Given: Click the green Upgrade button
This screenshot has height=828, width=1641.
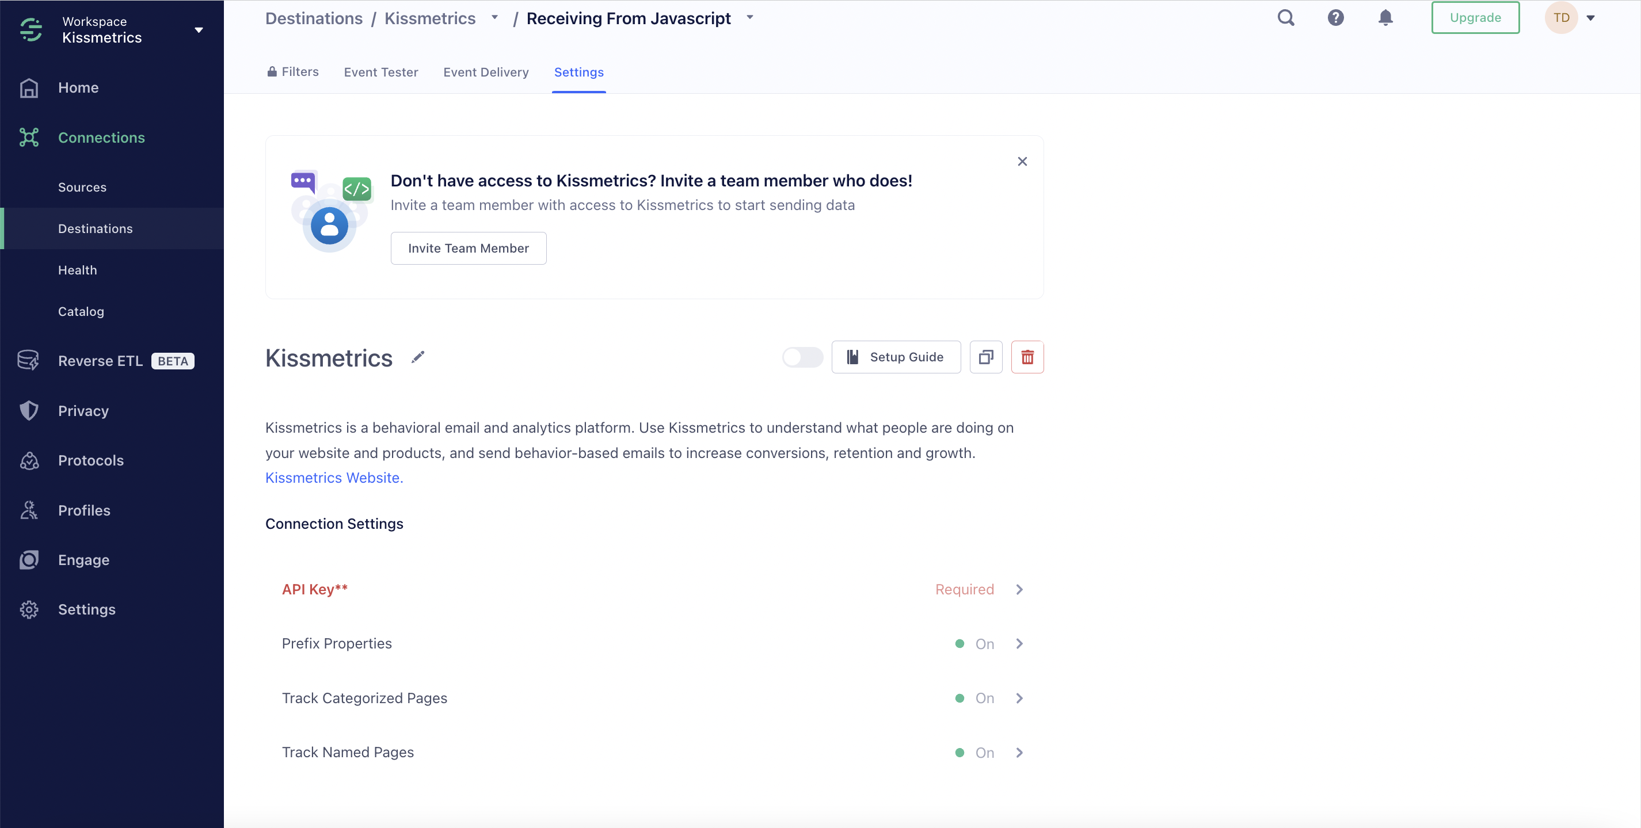Looking at the screenshot, I should pyautogui.click(x=1475, y=18).
